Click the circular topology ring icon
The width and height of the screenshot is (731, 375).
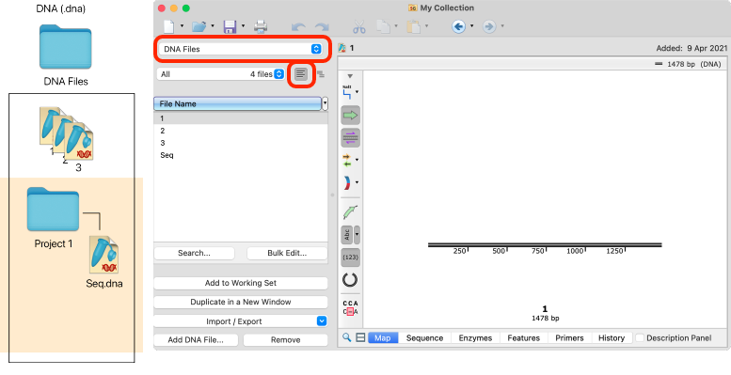click(350, 280)
